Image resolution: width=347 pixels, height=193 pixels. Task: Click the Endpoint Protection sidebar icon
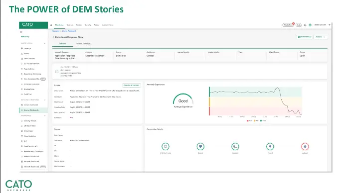coord(22,157)
